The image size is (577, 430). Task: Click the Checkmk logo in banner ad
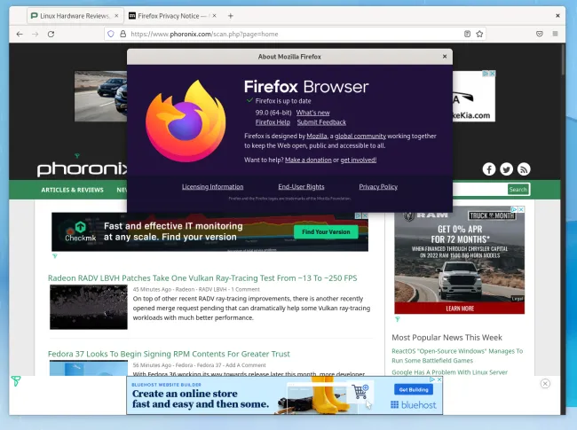(81, 232)
